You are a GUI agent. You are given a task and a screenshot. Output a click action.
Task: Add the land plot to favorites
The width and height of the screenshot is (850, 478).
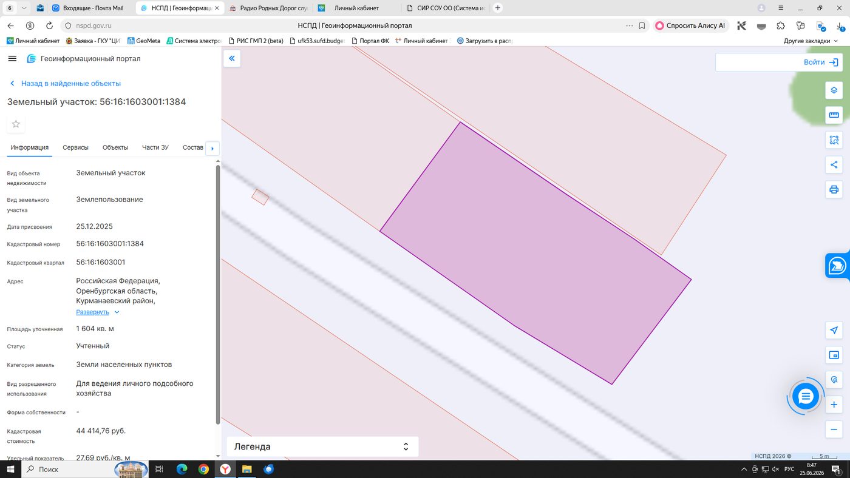click(x=16, y=124)
